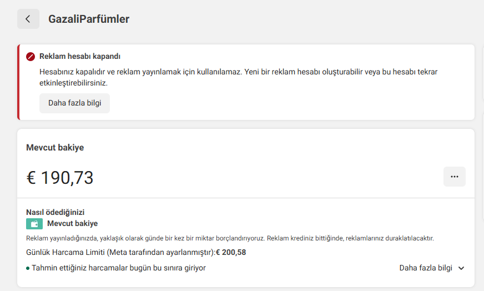Screen dimensions: 484x291
Task: Open the three-dot menu beside the balance
Action: coord(455,177)
